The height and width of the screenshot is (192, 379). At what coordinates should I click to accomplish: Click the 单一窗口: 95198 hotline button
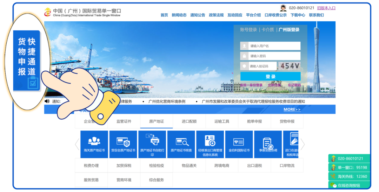[x=349, y=168]
